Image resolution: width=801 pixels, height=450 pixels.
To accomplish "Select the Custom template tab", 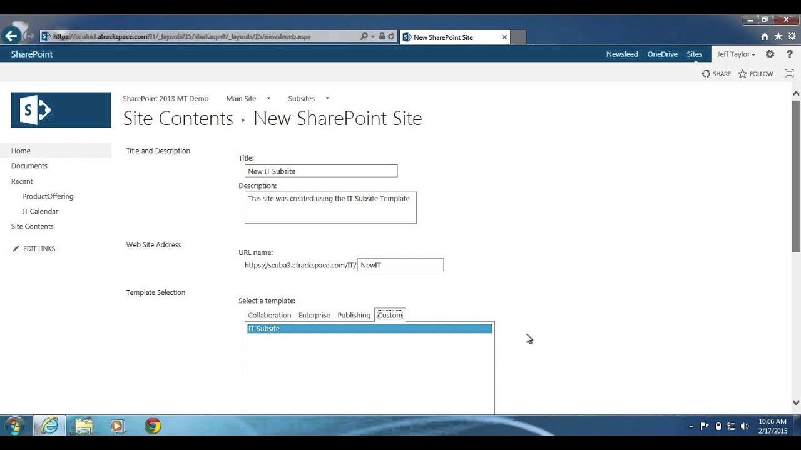I will pyautogui.click(x=390, y=315).
